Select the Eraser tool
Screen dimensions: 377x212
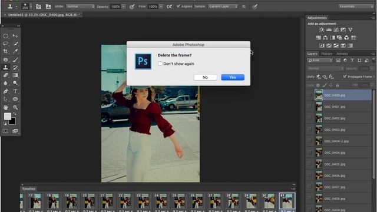[x=5, y=75]
